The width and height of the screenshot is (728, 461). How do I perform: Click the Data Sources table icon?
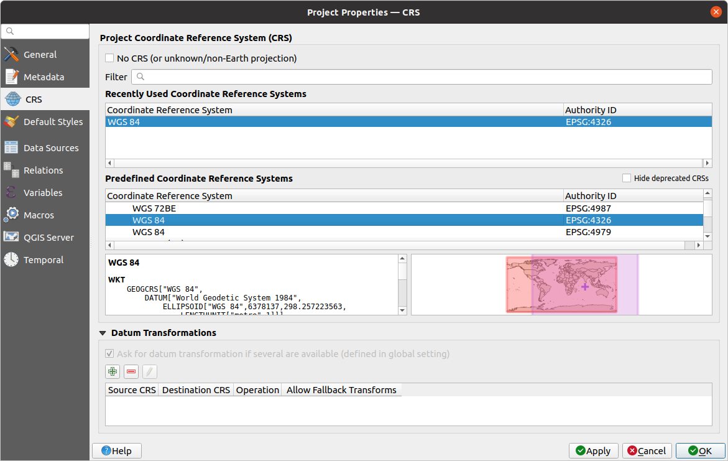(11, 148)
